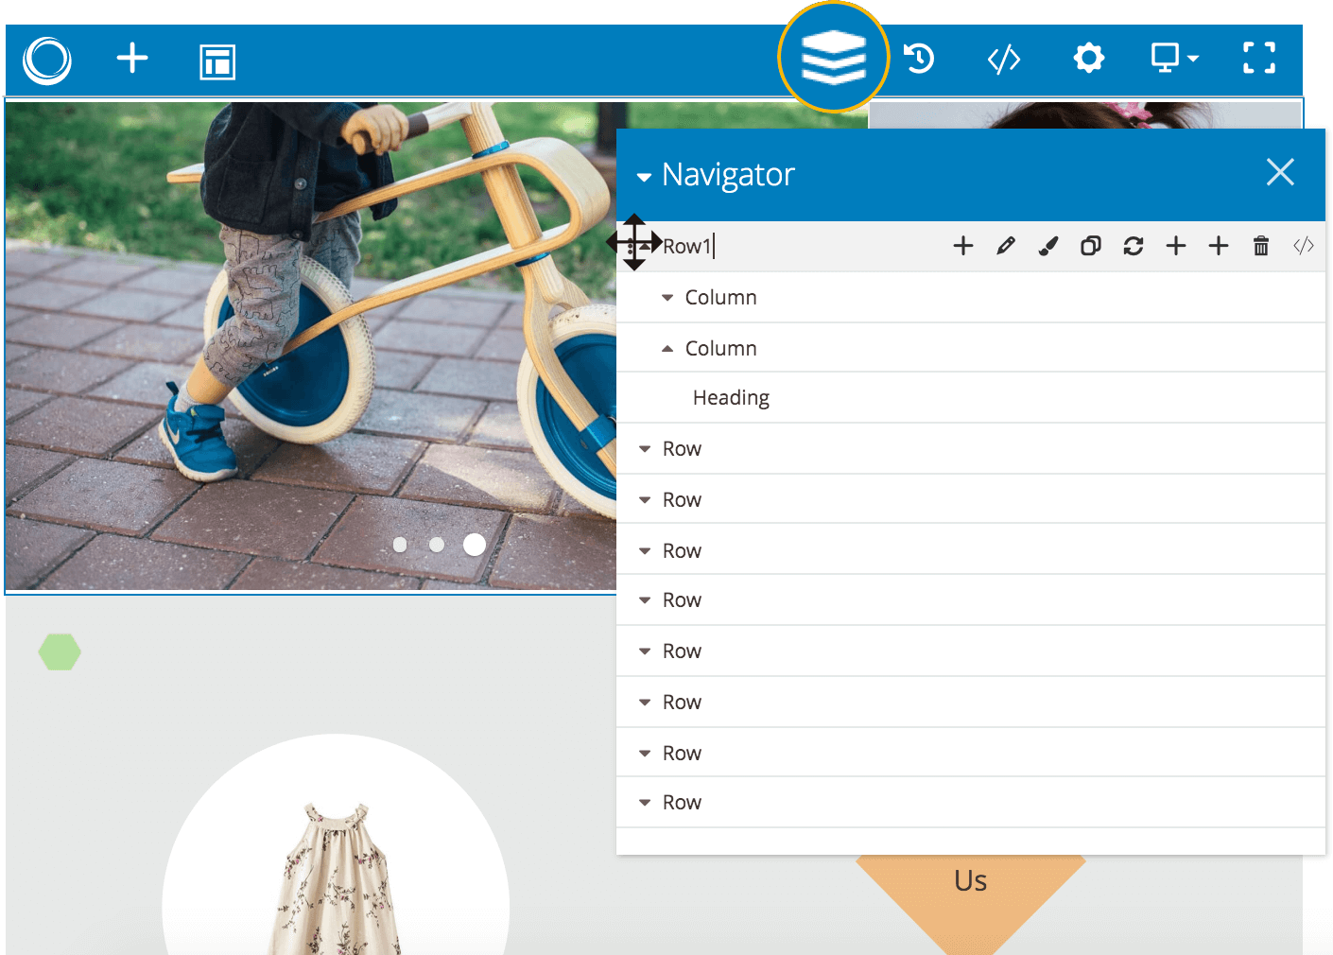
Task: Open the code editor icon in top bar
Action: pos(1004,59)
